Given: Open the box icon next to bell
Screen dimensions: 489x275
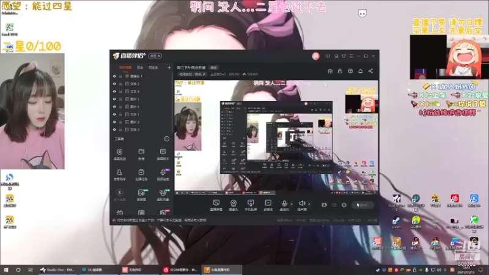Looking at the screenshot, I should tap(350, 71).
